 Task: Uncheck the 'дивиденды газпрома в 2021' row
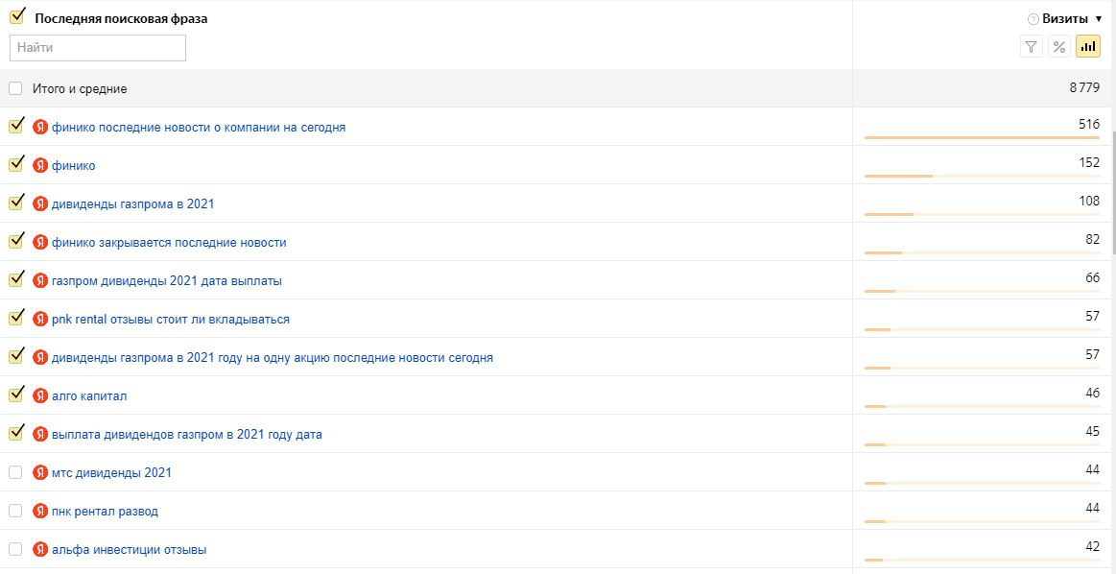pos(16,203)
